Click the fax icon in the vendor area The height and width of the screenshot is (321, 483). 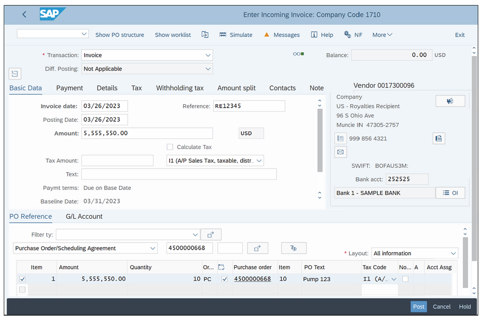[438, 138]
